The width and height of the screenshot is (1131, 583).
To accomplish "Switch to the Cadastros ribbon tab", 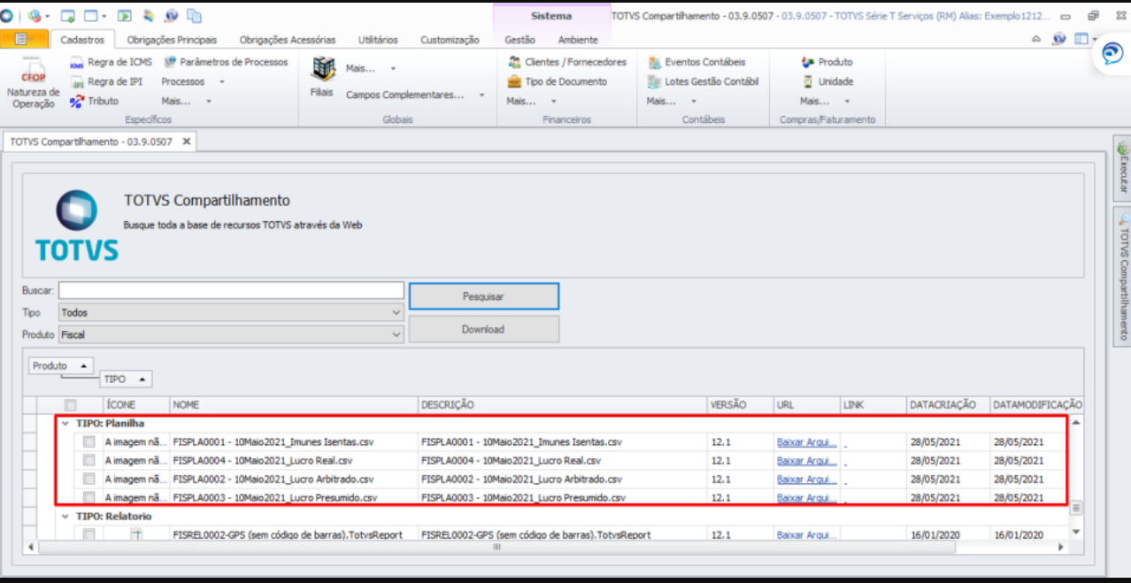I will (x=82, y=40).
